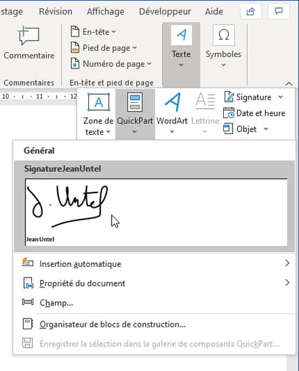Viewport: 299px width, 371px height.
Task: Open the WordArt gallery icon
Action: [x=173, y=102]
